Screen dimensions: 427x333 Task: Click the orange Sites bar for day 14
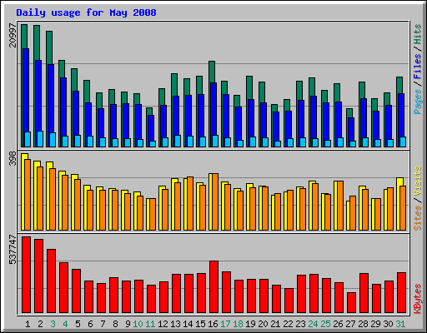click(190, 203)
